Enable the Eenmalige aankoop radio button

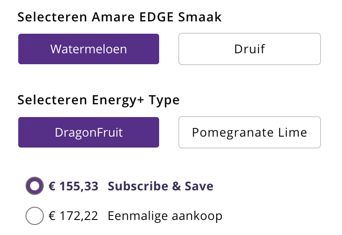tap(35, 215)
